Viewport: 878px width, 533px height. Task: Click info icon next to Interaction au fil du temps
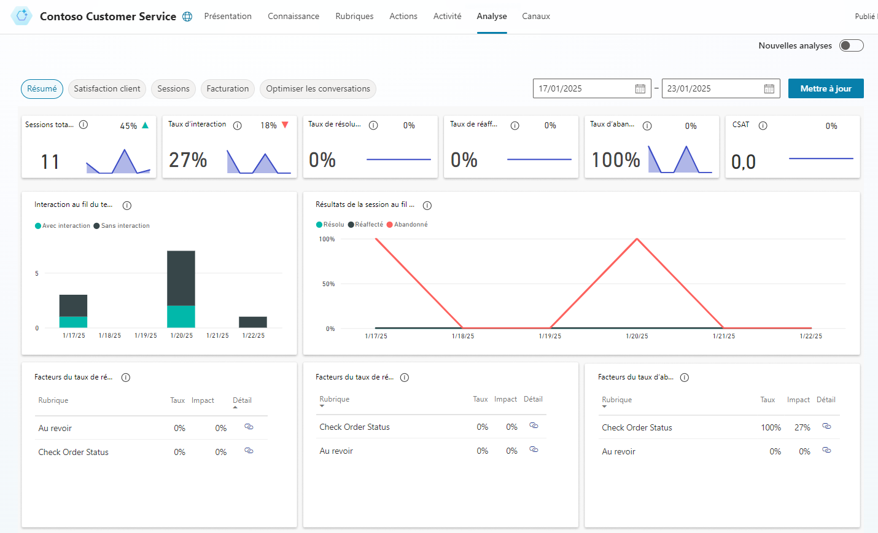point(127,206)
